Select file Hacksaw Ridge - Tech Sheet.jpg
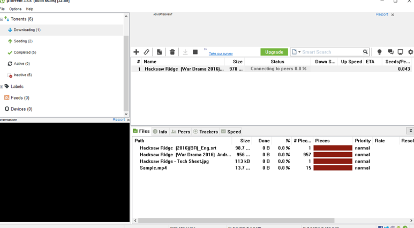 [174, 161]
